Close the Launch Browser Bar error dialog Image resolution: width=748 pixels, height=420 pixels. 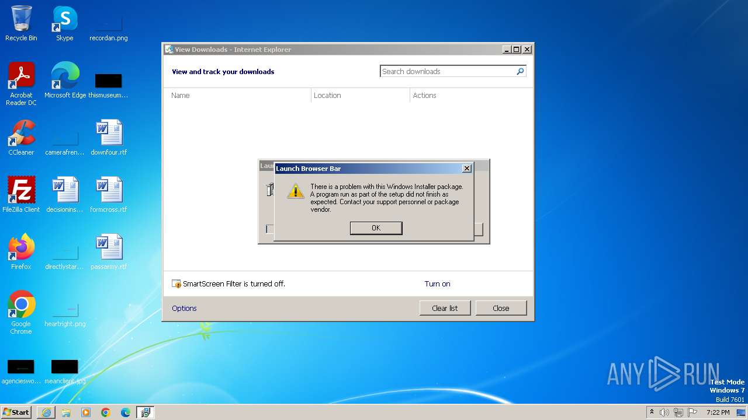click(x=466, y=168)
